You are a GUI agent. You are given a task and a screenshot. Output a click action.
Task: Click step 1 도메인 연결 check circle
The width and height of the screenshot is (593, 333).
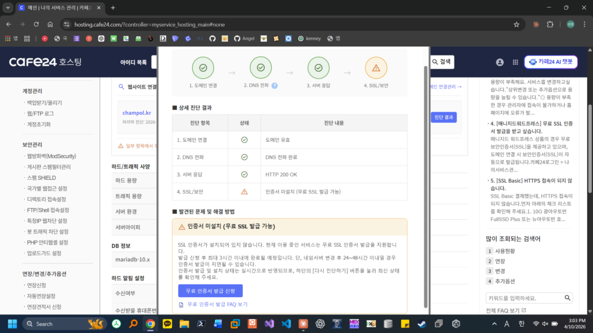[203, 68]
